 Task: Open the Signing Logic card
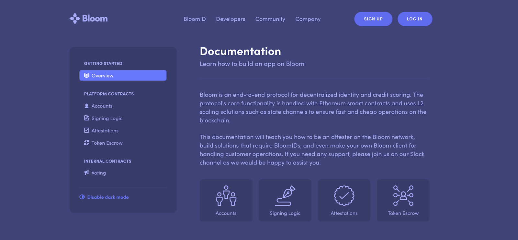click(x=285, y=200)
